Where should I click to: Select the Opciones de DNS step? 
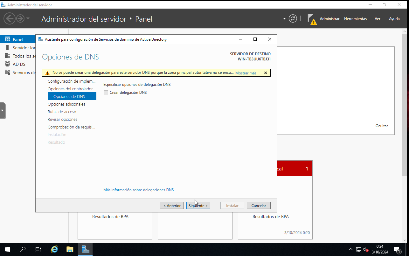pos(72,96)
